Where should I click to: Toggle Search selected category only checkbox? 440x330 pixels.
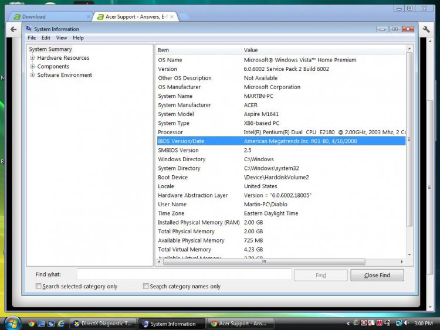pyautogui.click(x=39, y=286)
